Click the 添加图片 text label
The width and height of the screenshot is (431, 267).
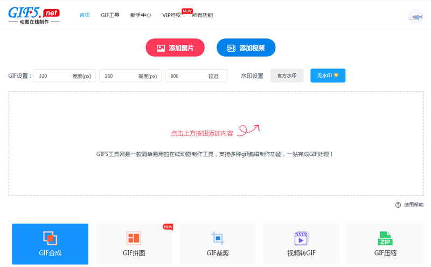pyautogui.click(x=182, y=48)
